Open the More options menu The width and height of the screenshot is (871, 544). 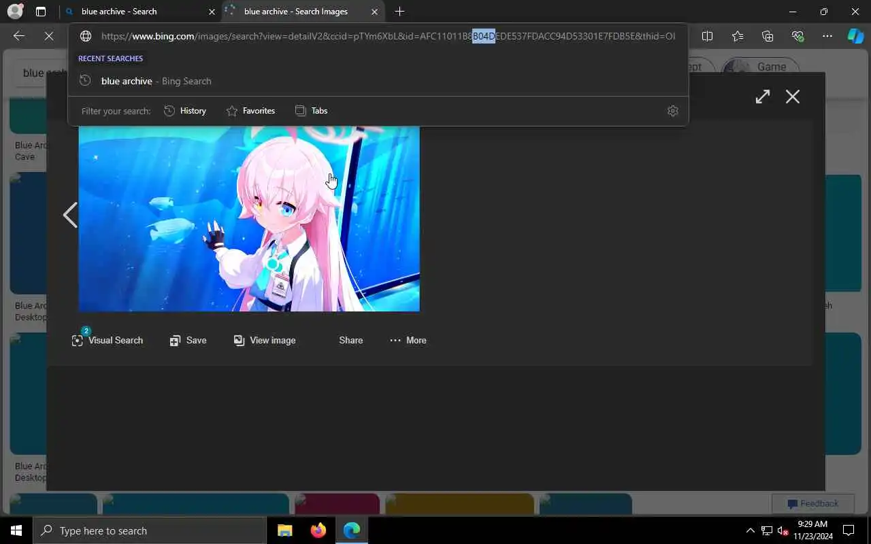(408, 340)
